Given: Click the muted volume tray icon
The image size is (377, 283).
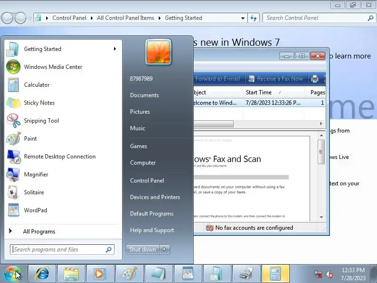Looking at the screenshot, I should [x=329, y=274].
